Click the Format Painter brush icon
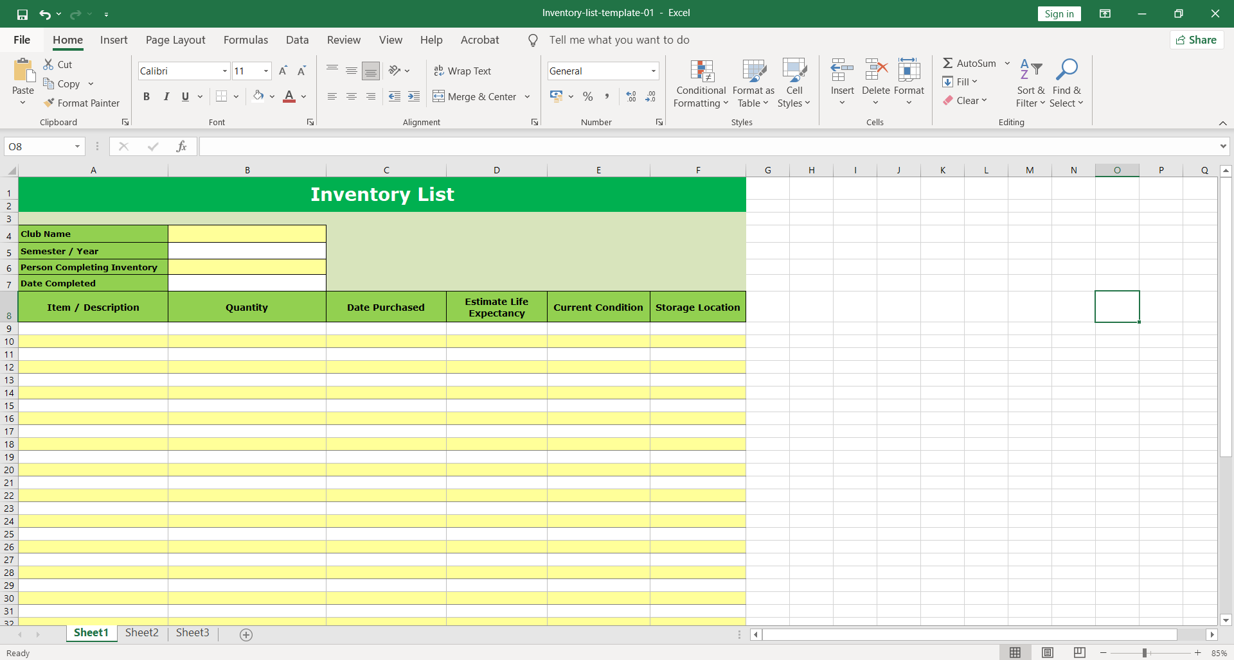 click(x=49, y=103)
